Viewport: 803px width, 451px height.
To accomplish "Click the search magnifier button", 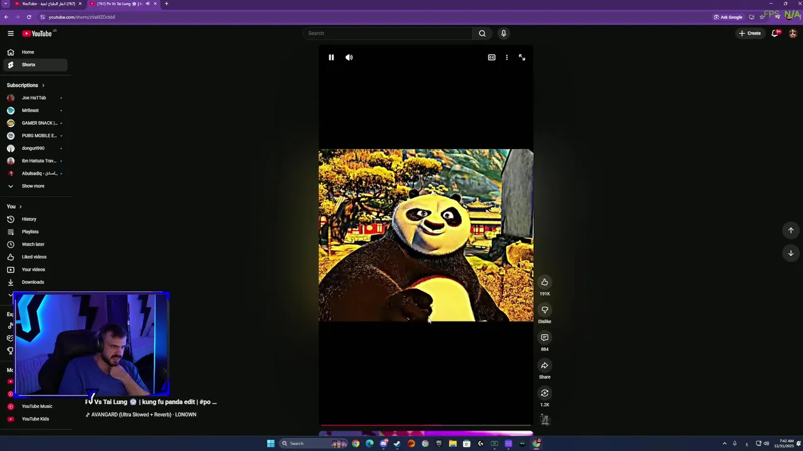I will click(482, 33).
